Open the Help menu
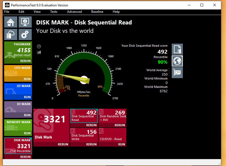The height and width of the screenshot is (166, 226). pyautogui.click(x=116, y=12)
